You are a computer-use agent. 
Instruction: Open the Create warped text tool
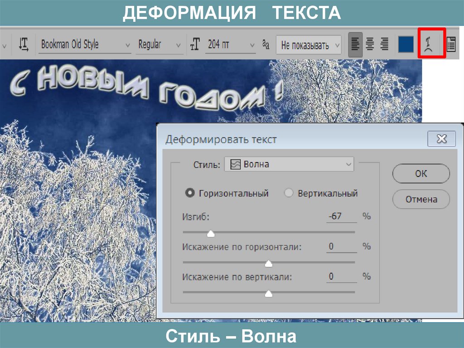point(429,44)
